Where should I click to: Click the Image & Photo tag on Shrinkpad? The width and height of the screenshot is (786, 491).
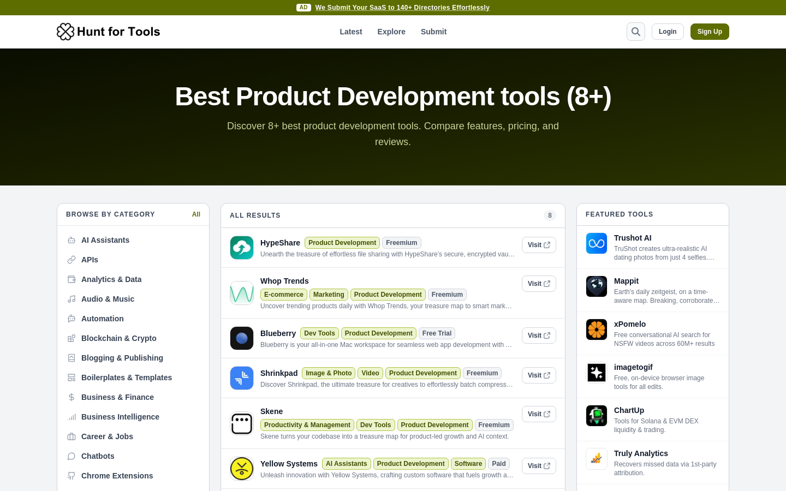click(329, 373)
